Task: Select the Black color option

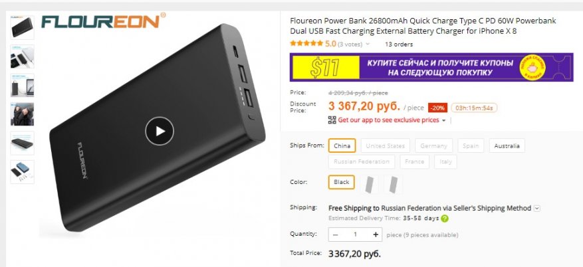Action: click(x=341, y=183)
